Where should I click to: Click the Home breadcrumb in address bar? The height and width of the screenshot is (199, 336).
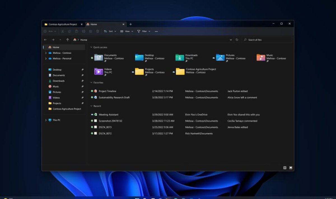(84, 40)
